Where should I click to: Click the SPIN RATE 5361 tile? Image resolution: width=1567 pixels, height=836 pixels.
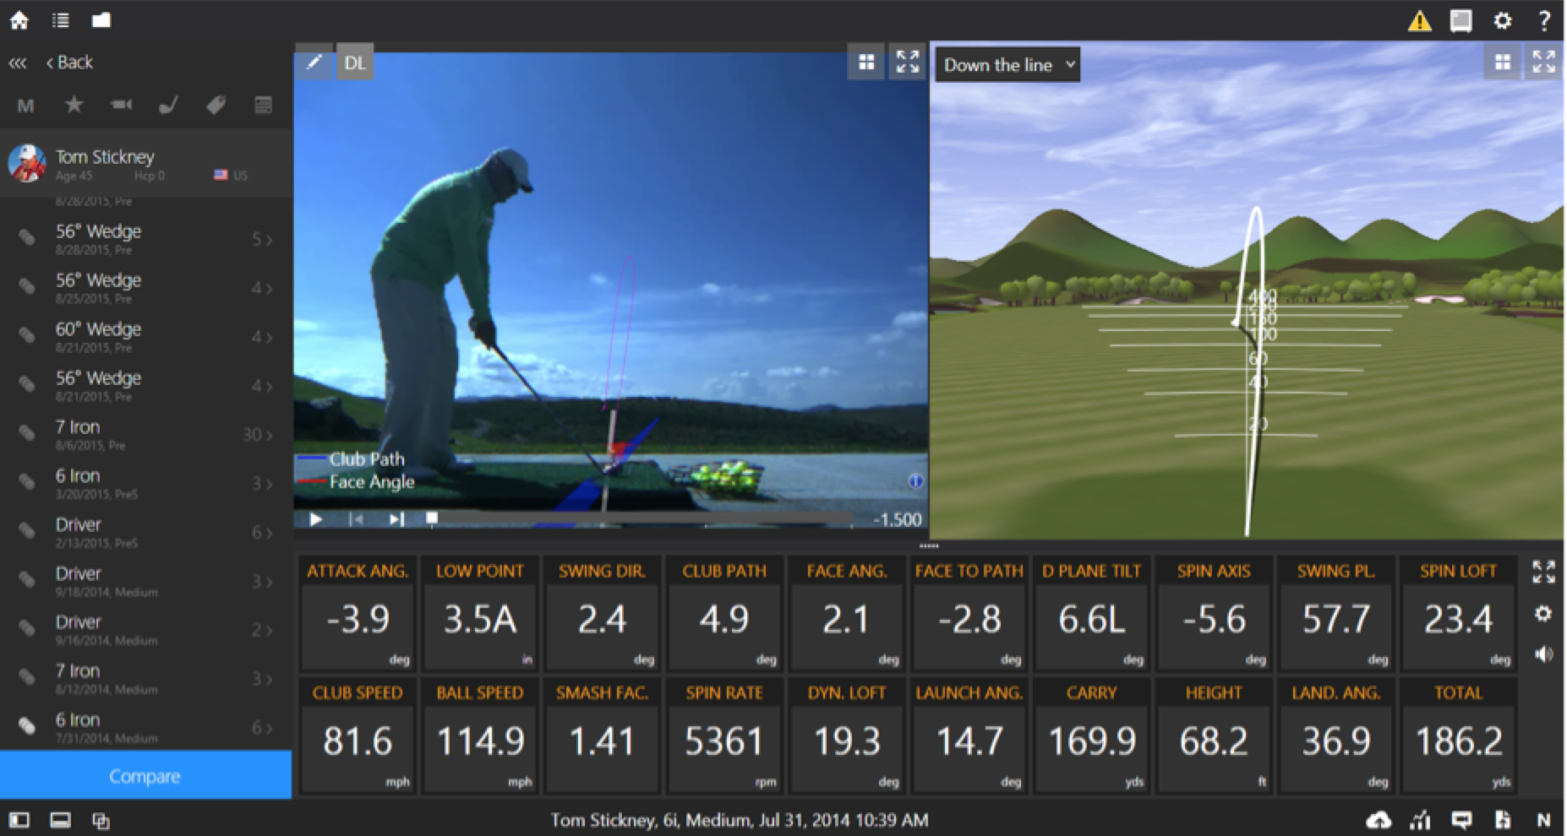[x=724, y=736]
